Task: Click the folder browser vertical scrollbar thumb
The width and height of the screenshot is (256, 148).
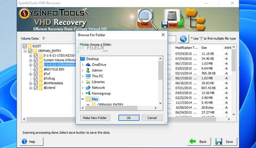Action: [x=160, y=70]
